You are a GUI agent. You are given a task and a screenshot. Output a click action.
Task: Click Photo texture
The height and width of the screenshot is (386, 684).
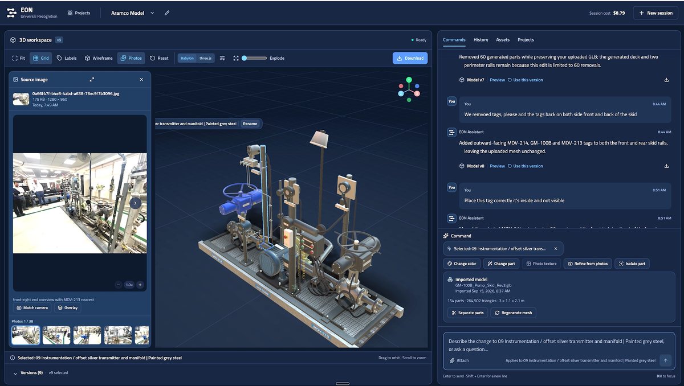pos(541,264)
